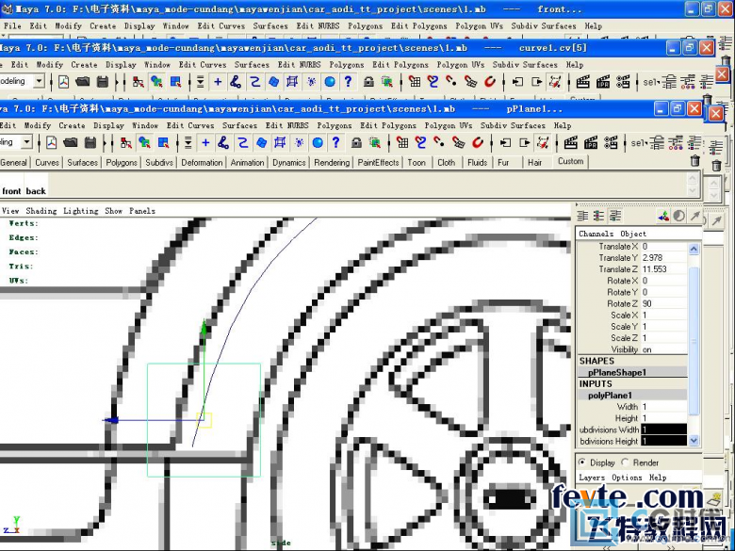This screenshot has height=551, width=735.
Task: Enable snap to curves icon in front window
Action: click(420, 142)
